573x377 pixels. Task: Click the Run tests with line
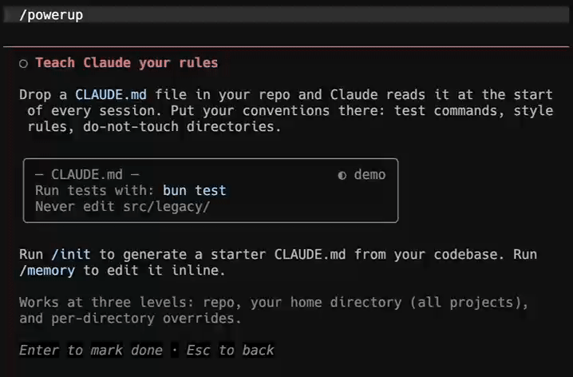[x=131, y=191]
